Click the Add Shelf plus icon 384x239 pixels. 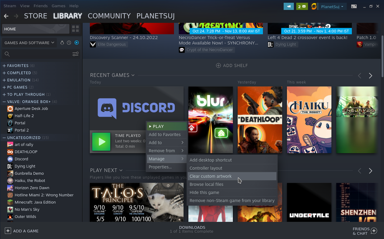click(218, 65)
